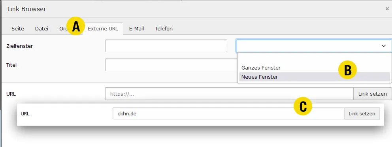Click Link setzen beside the ekhn.de field
This screenshot has width=392, height=147.
(362, 113)
